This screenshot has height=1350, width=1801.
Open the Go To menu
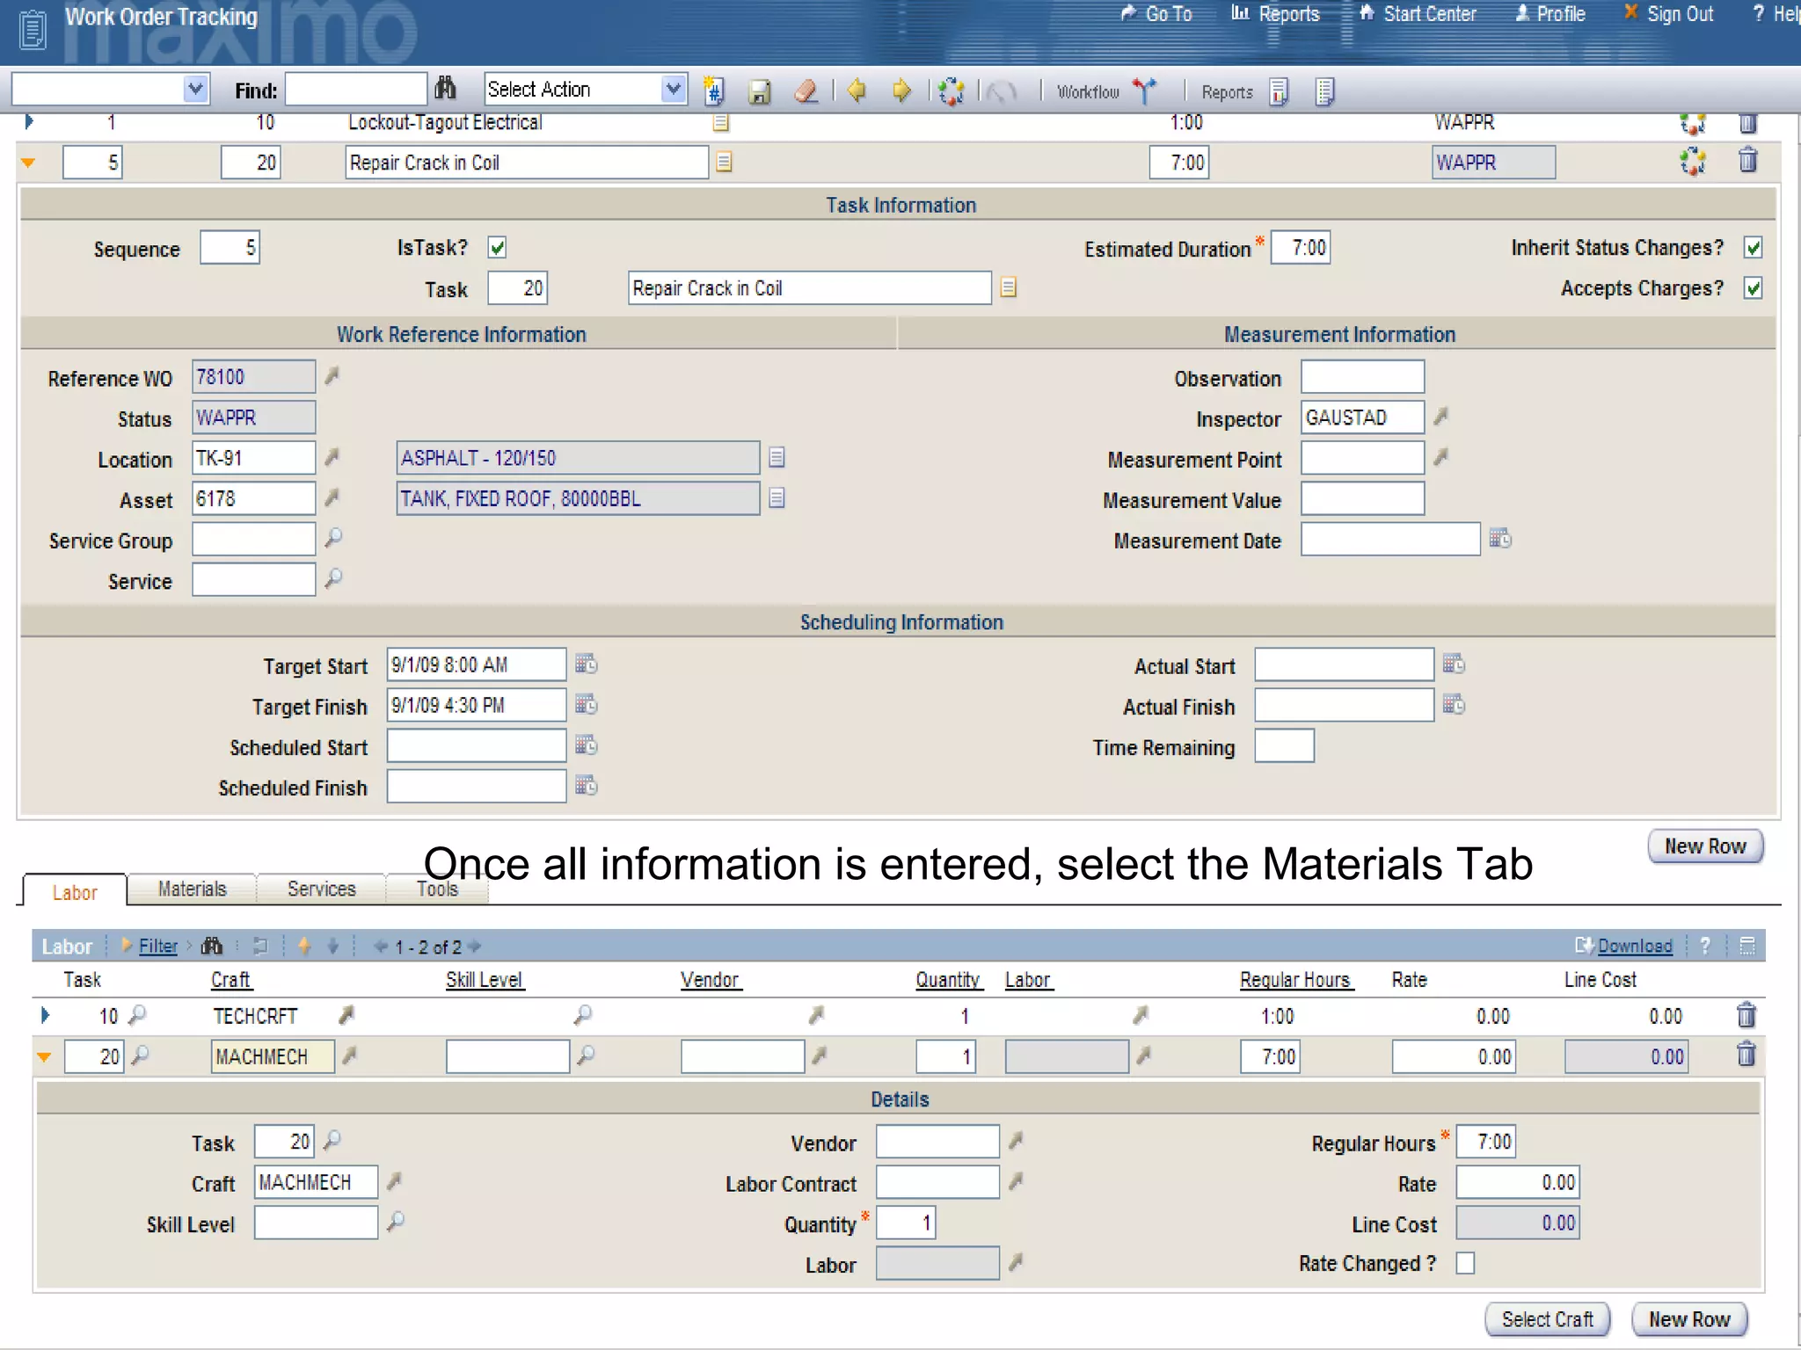(x=1157, y=14)
